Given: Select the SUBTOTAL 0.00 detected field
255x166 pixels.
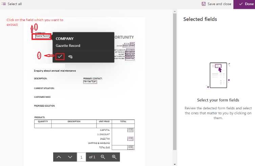Looking at the screenshot, I should [x=130, y=130].
